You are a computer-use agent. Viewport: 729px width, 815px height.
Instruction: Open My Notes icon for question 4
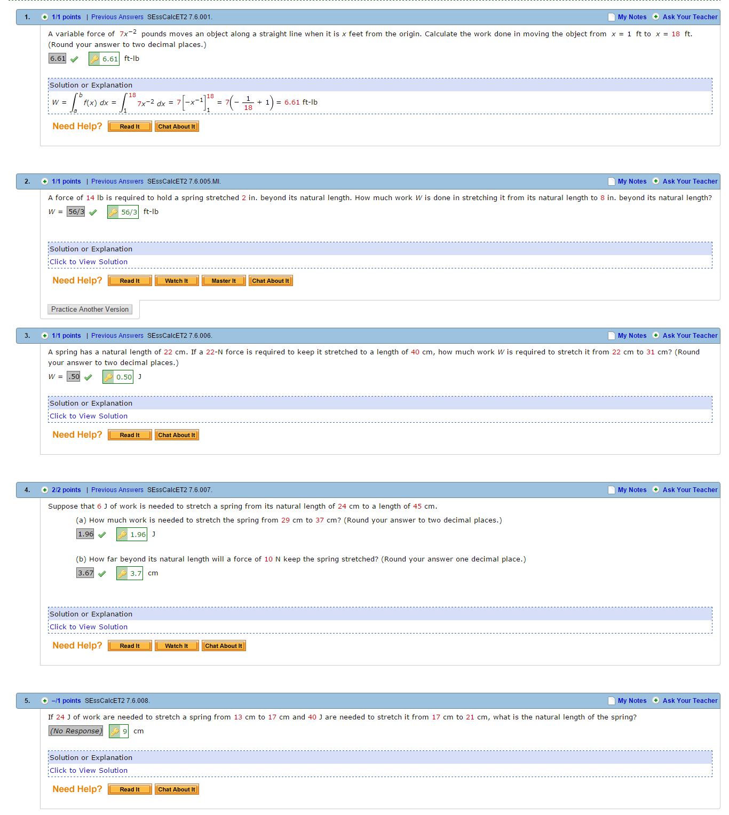[612, 490]
